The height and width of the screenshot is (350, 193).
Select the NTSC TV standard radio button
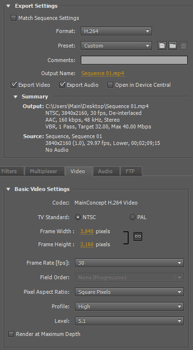coord(78,217)
